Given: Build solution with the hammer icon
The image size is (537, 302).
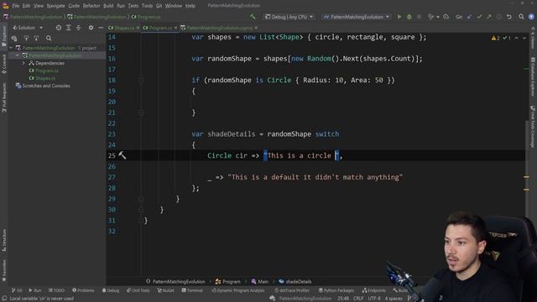Looking at the screenshot, I should [x=253, y=17].
